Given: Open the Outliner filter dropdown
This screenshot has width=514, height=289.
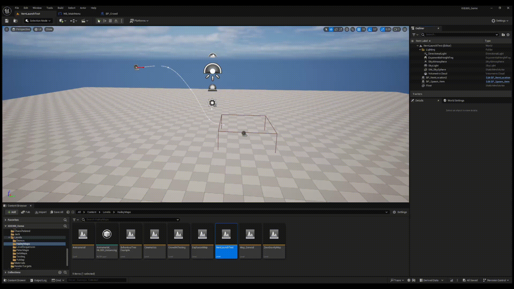Looking at the screenshot, I should click(415, 35).
